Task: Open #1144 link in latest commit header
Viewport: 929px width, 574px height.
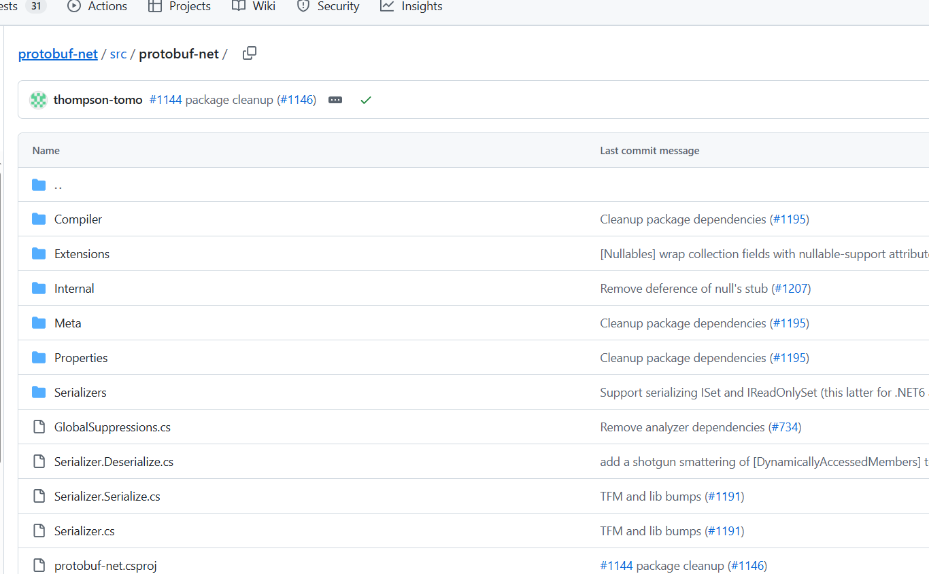Action: [x=165, y=100]
